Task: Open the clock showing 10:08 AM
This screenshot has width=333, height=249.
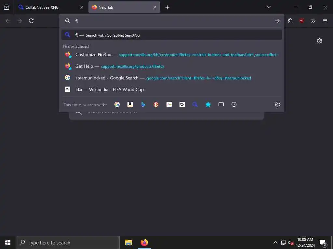Action: pos(305,243)
